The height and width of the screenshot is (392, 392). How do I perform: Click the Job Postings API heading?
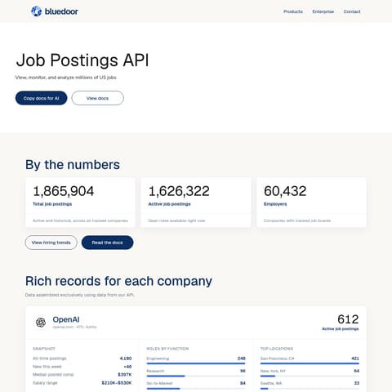(x=82, y=60)
